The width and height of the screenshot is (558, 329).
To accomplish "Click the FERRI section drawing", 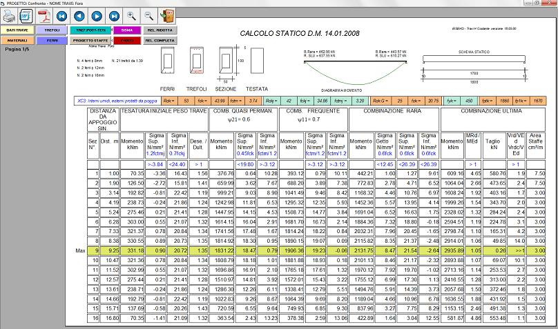I will pyautogui.click(x=167, y=61).
